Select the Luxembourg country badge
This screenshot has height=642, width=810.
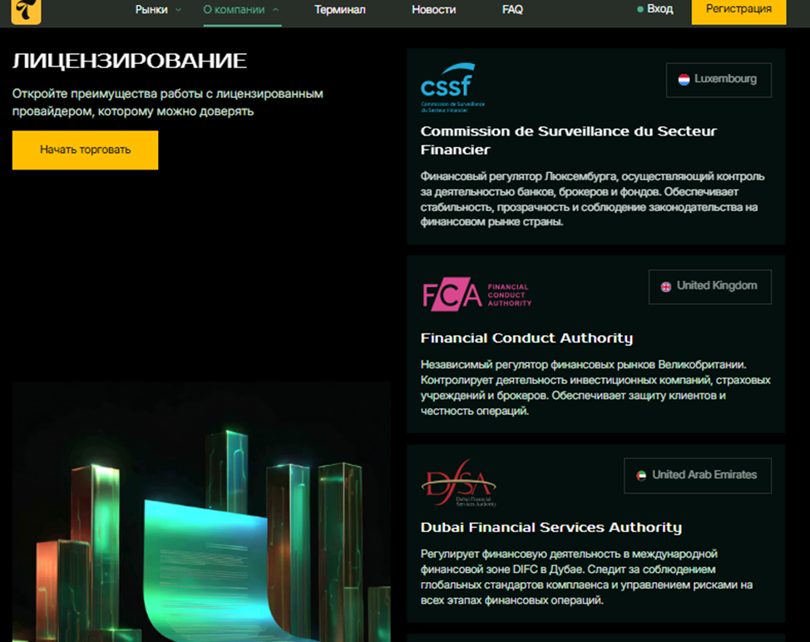tap(719, 80)
